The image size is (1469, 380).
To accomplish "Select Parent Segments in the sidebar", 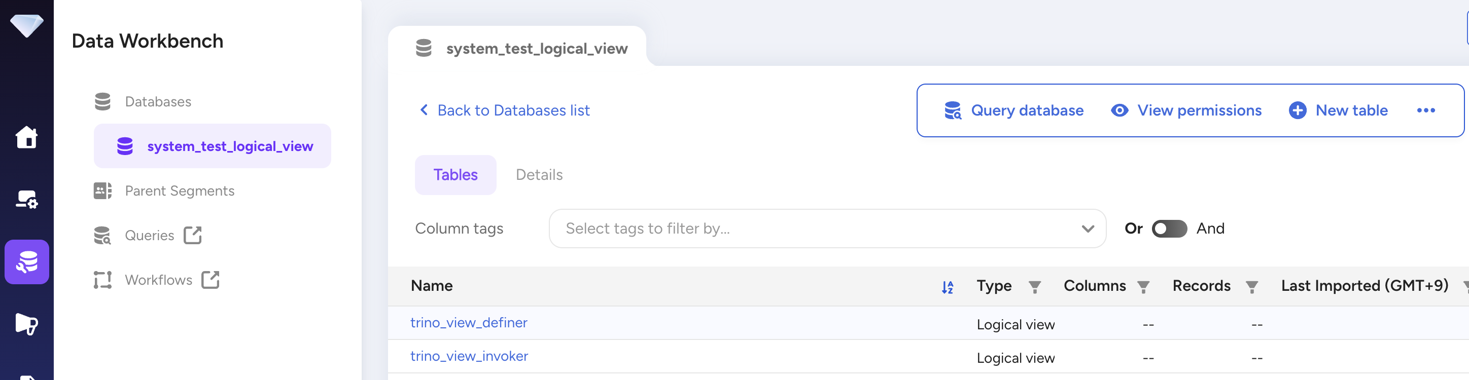I will click(179, 191).
